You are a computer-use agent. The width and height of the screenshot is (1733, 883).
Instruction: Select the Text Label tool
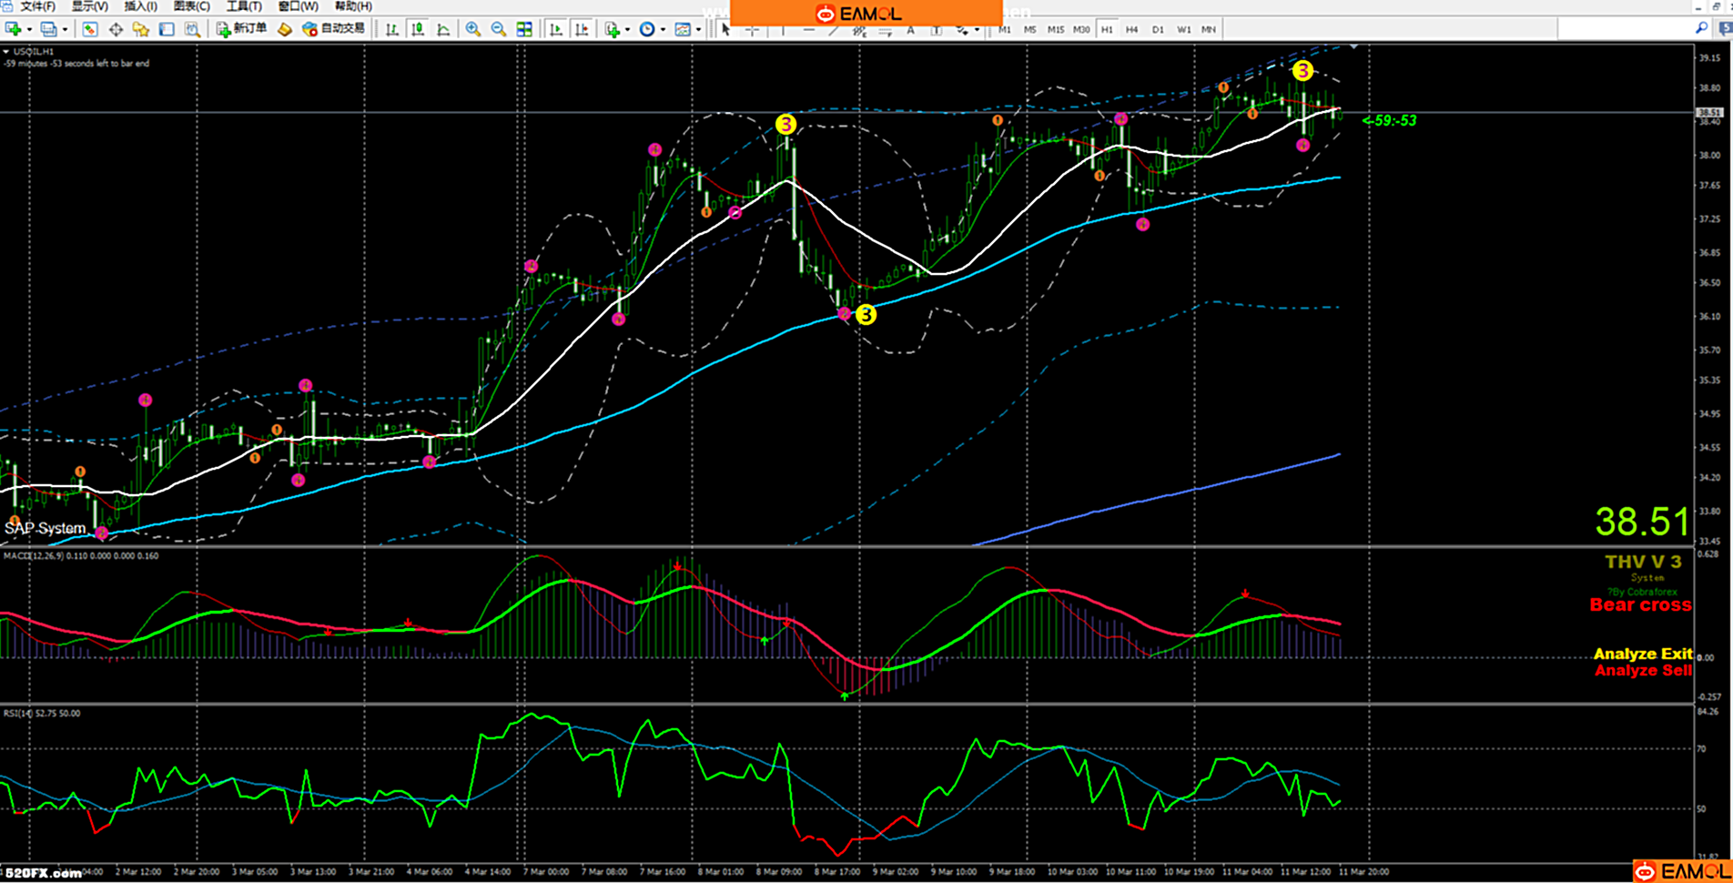pos(936,29)
